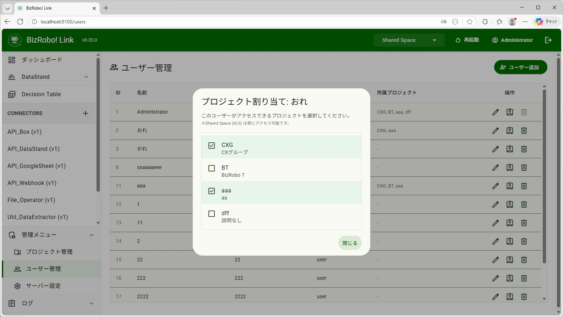Expand the ログ sidebar section
This screenshot has height=317, width=563.
tap(51, 303)
